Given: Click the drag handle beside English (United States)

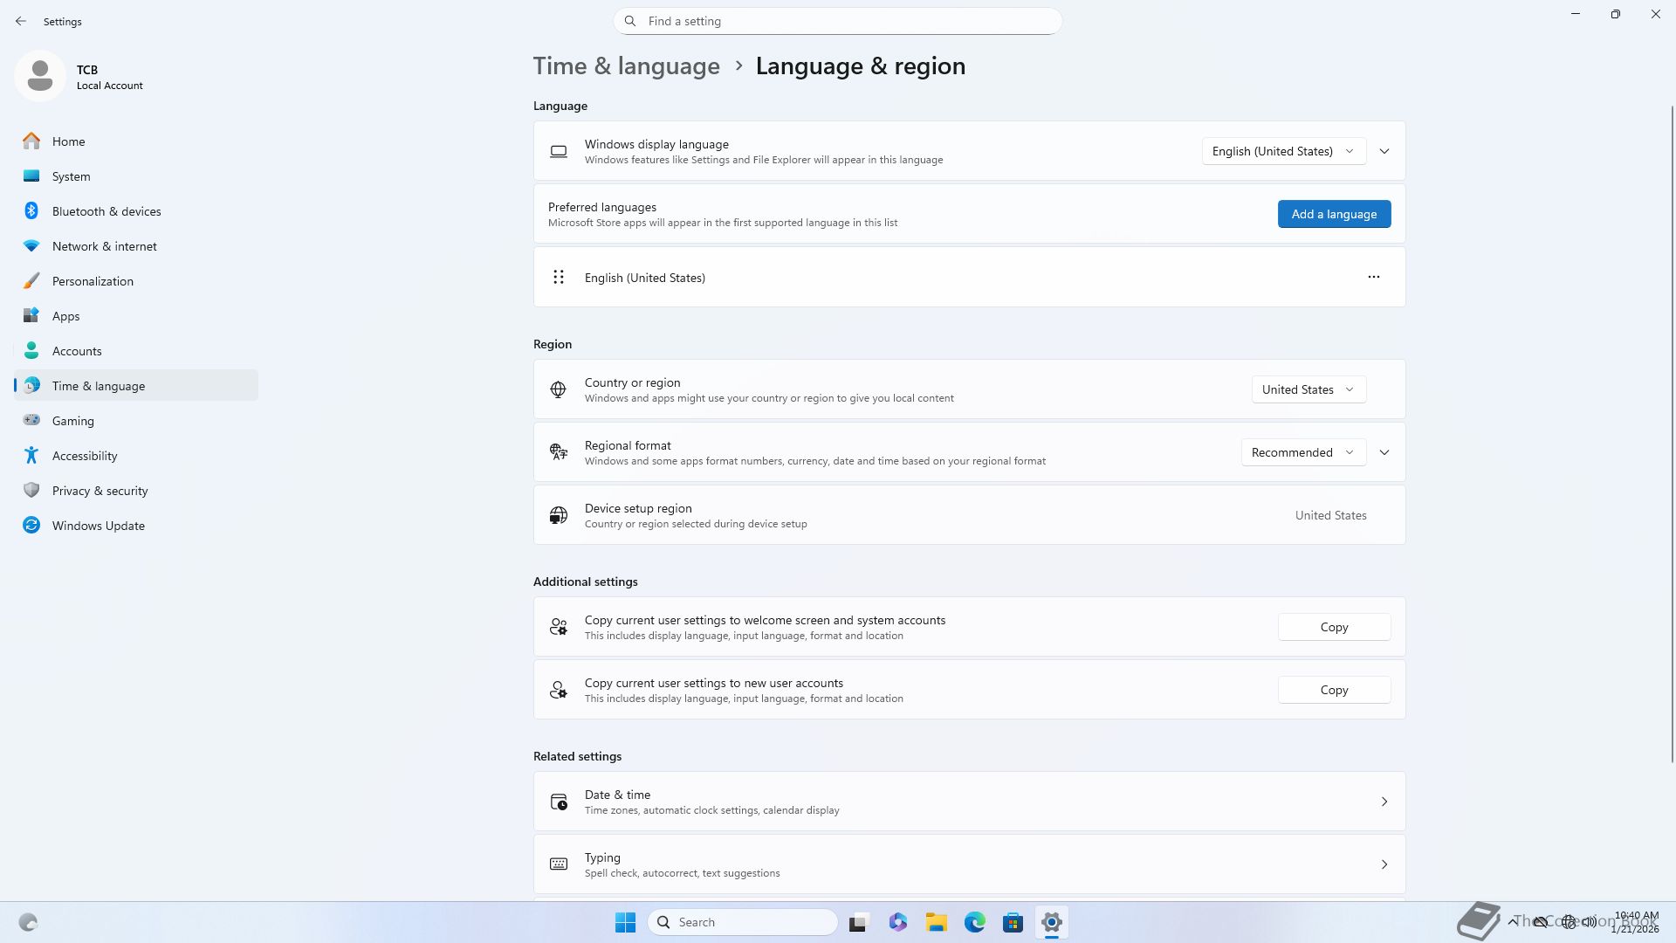Looking at the screenshot, I should pos(559,278).
